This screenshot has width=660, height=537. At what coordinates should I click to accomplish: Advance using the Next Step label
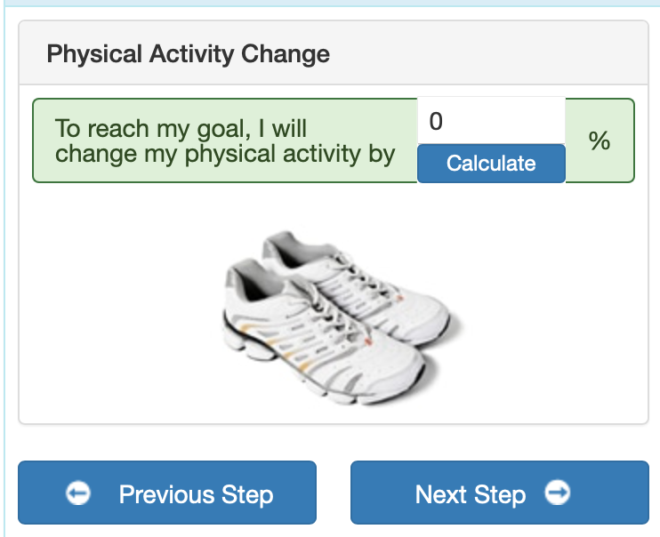pos(471,494)
